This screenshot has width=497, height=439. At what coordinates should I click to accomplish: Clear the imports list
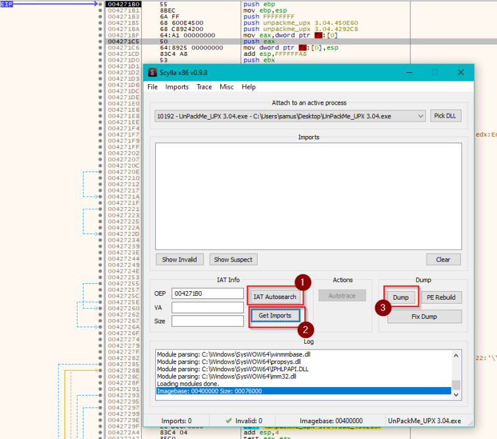tap(443, 260)
